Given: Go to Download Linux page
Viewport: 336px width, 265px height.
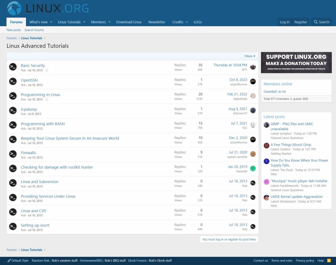Looking at the screenshot, I should (x=129, y=22).
